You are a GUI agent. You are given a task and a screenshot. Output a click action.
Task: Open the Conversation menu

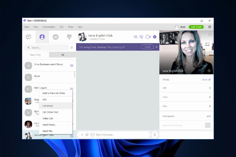pyautogui.click(x=49, y=27)
